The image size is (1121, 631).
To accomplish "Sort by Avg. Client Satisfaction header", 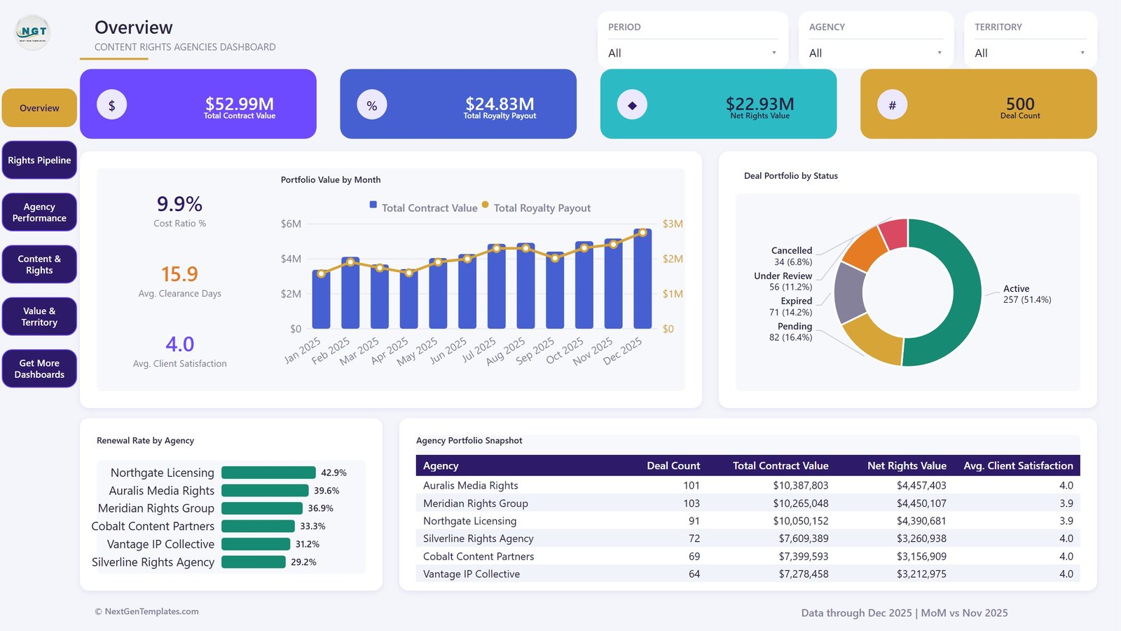I will pos(1018,466).
